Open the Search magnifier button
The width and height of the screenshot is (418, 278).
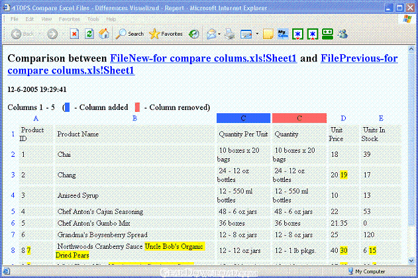coord(130,34)
